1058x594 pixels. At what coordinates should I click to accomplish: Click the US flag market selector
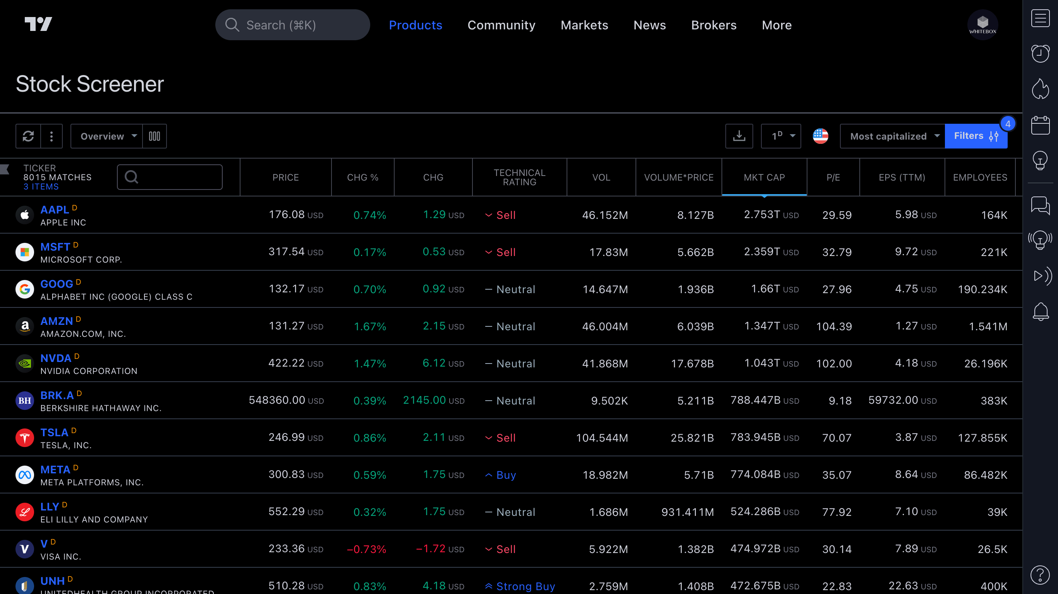pyautogui.click(x=820, y=136)
